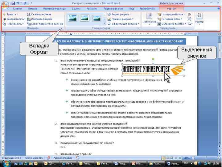Open Форма рисунка picture shape menu

(120, 14)
